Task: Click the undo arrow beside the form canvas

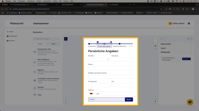Action: coord(155,39)
